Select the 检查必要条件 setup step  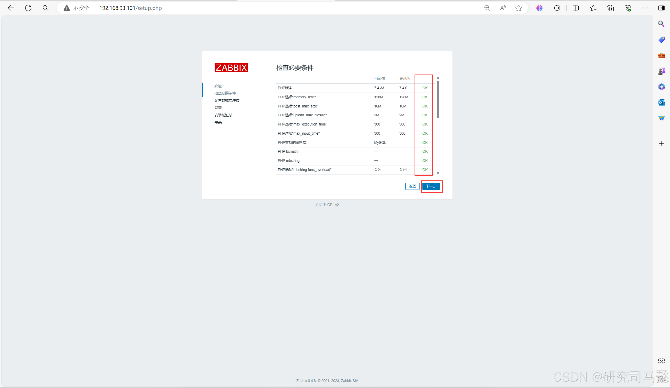pos(225,93)
